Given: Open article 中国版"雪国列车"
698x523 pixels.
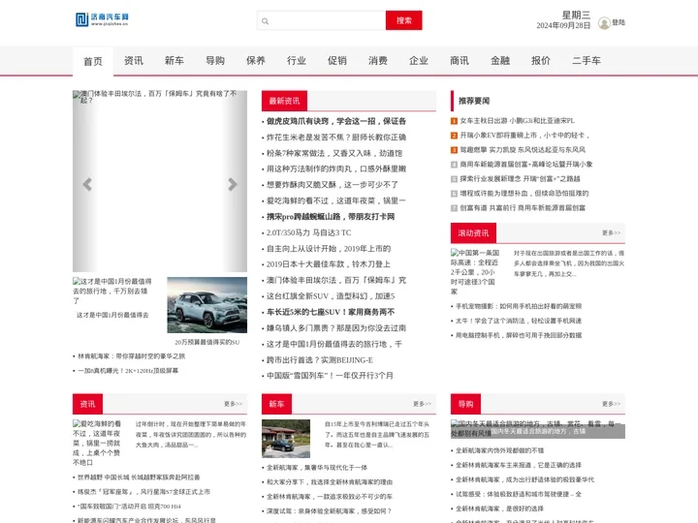Looking at the screenshot, I should coord(330,376).
